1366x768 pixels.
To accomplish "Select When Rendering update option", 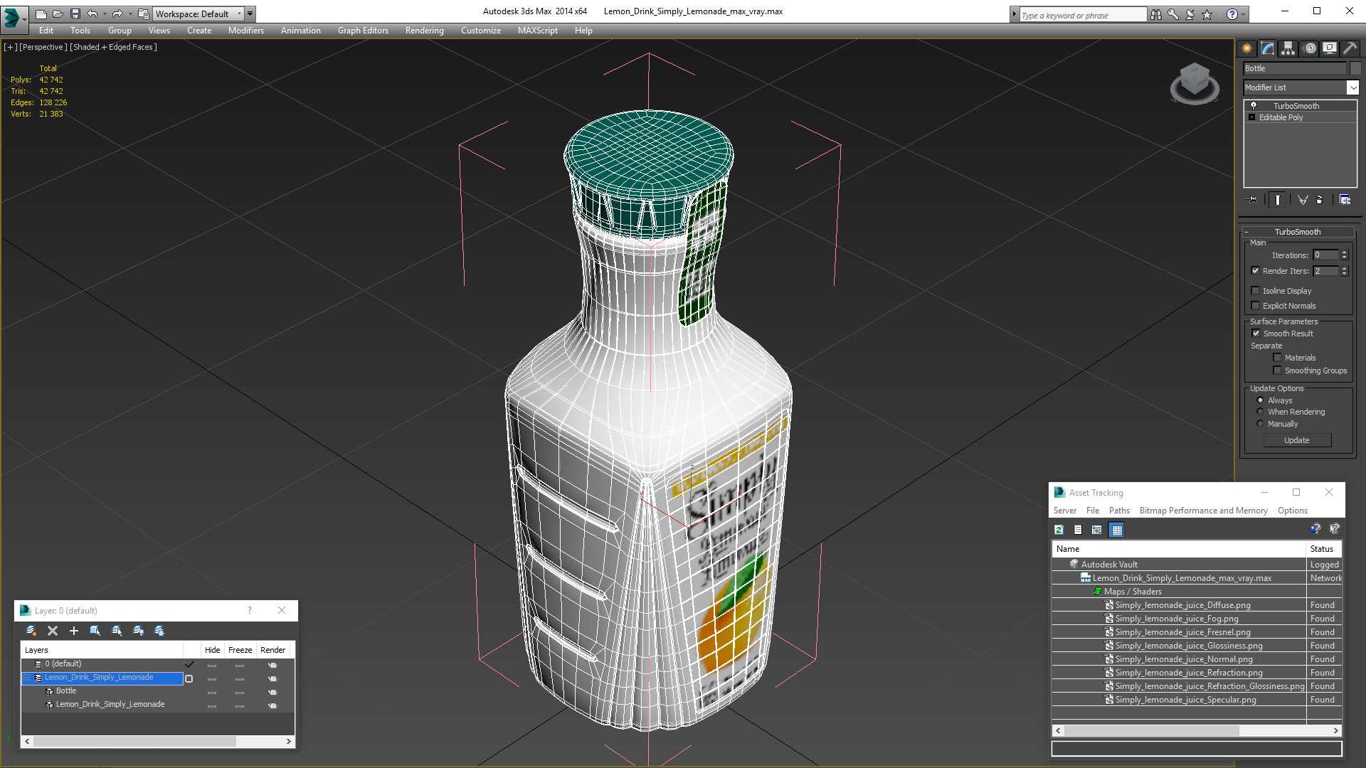I will tap(1260, 412).
